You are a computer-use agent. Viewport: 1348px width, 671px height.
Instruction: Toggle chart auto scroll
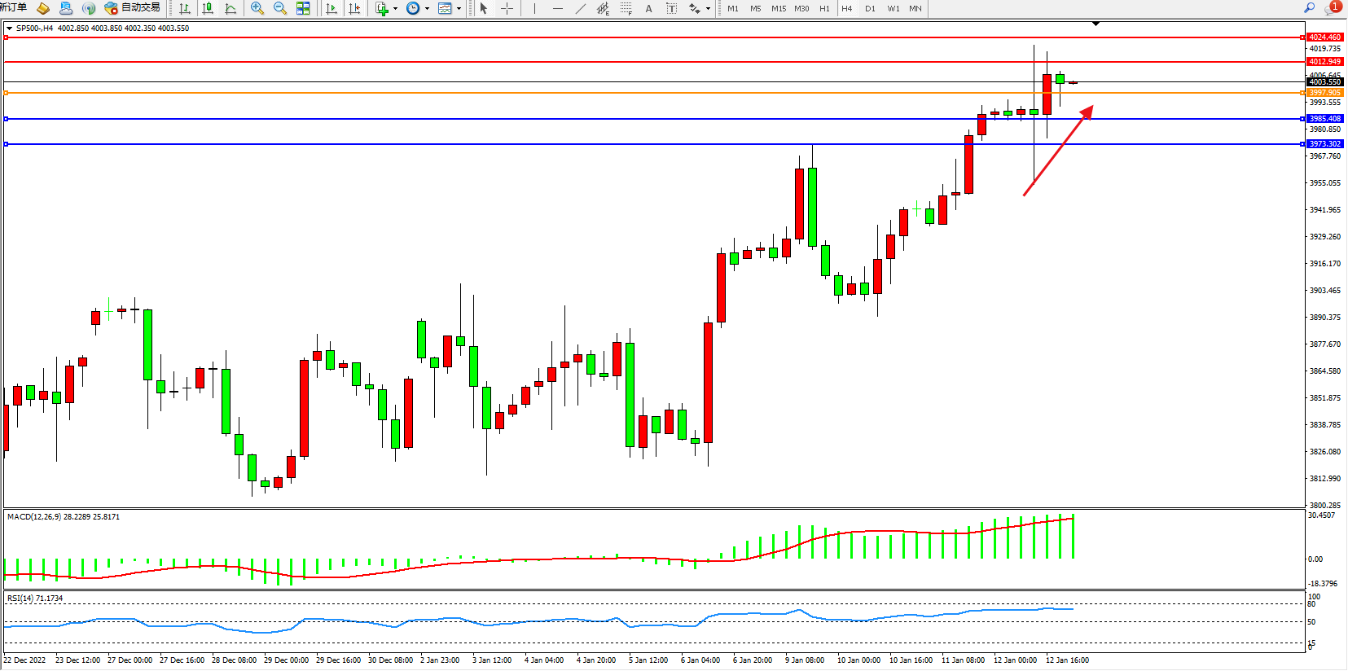[x=332, y=8]
